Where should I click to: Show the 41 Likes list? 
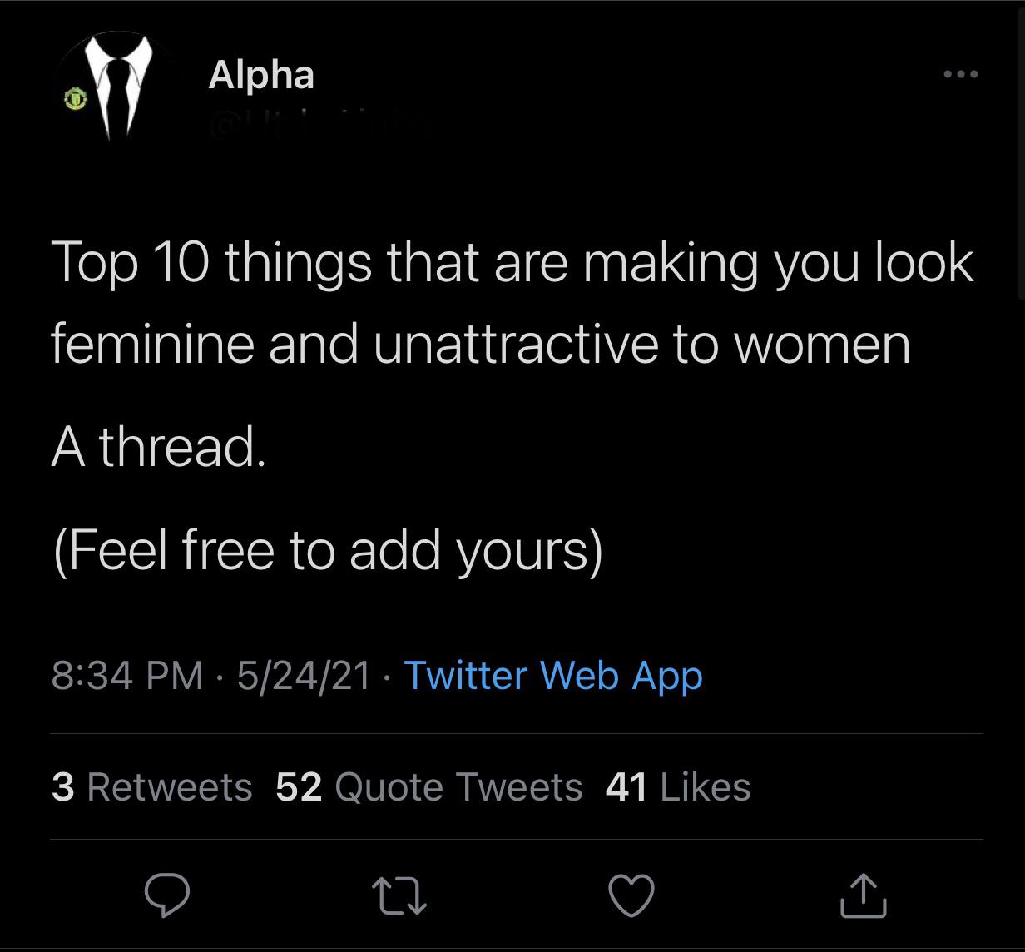(x=677, y=786)
